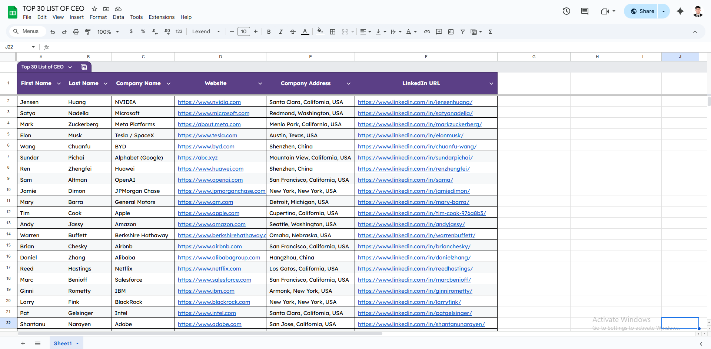Open the All sheets list icon
The image size is (711, 349).
[x=38, y=343]
